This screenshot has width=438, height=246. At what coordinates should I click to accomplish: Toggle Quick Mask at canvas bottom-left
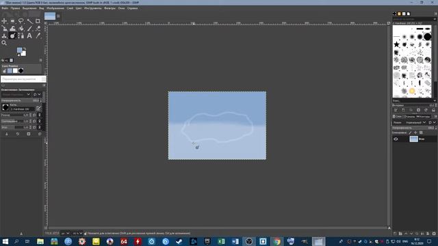46,228
